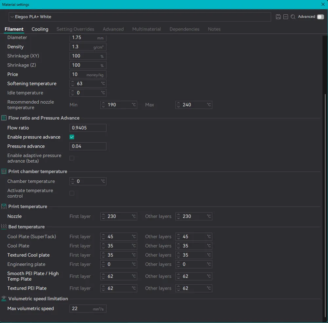Save the current filament preset
This screenshot has height=323, width=328.
(x=278, y=17)
